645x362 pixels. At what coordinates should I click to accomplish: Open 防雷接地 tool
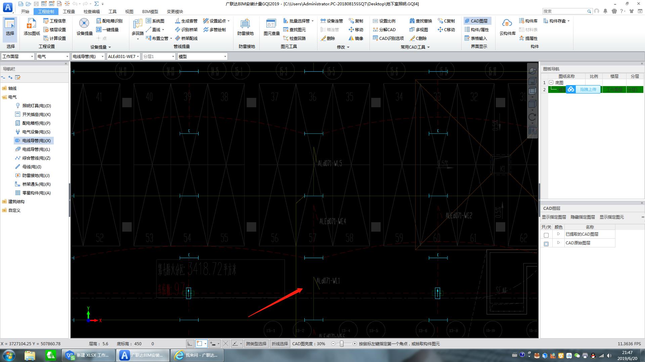[245, 27]
